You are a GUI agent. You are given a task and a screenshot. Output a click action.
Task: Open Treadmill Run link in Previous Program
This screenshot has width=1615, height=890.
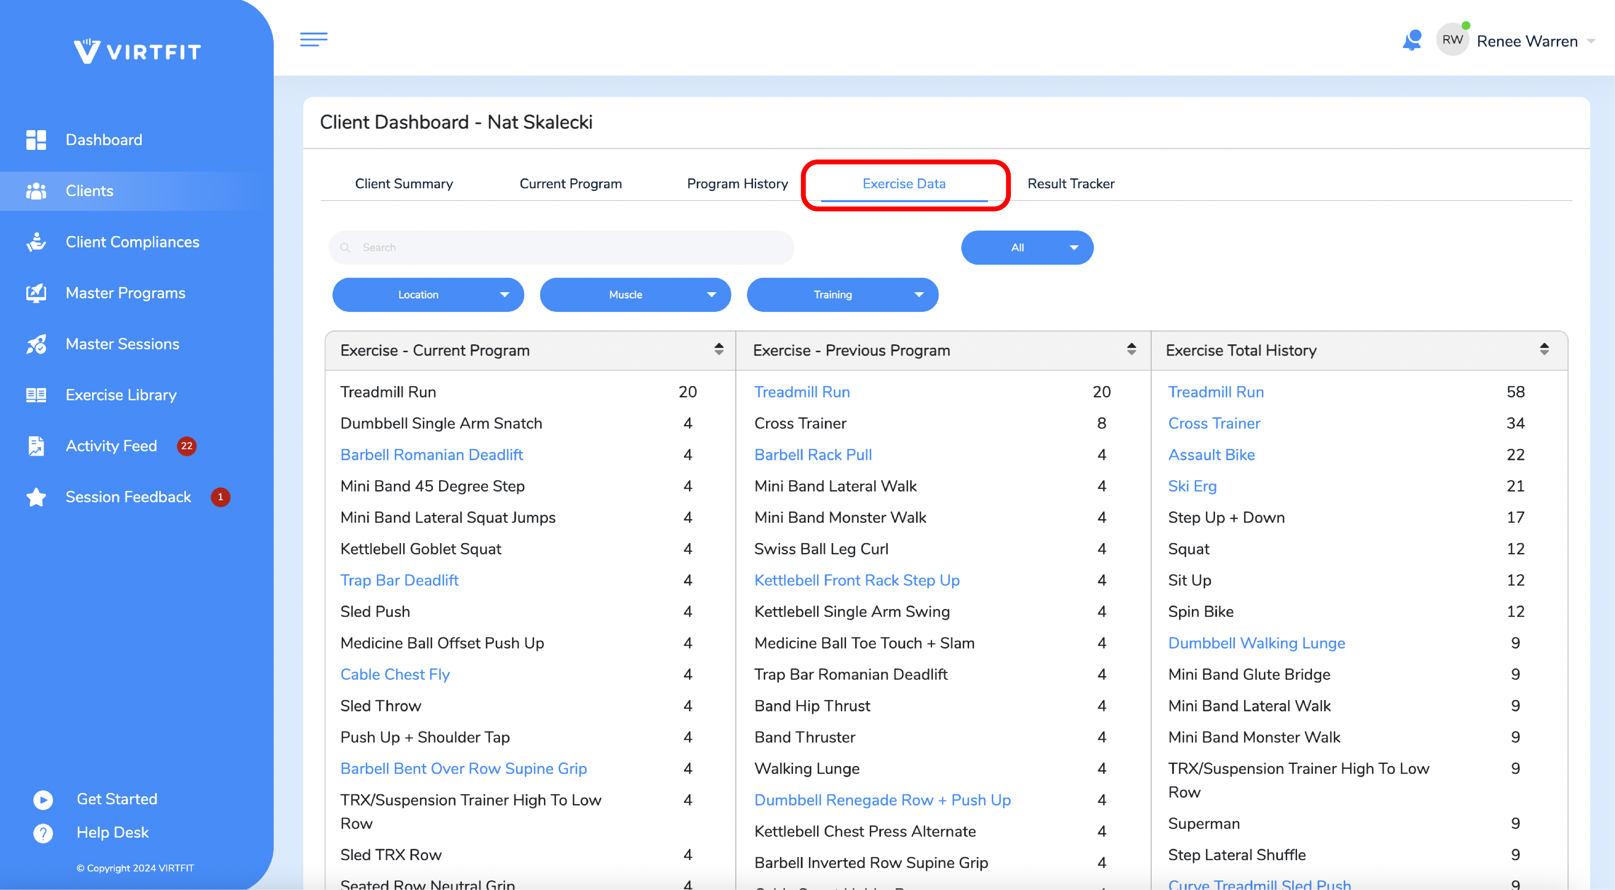(x=802, y=392)
